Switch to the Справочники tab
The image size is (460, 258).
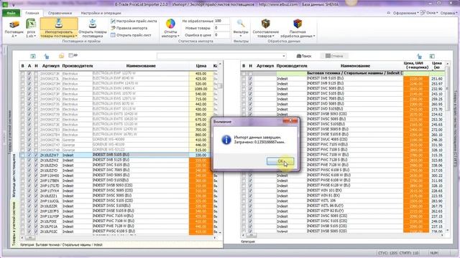point(60,13)
